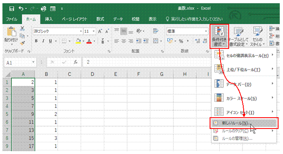The width and height of the screenshot is (283, 154).
Task: Open the Font group dialog launcher
Action: 109,51
